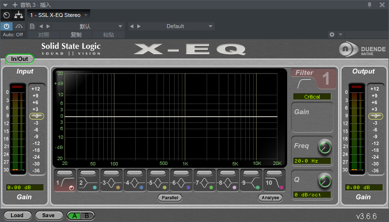Toggle band 5 enable button

[158, 173]
